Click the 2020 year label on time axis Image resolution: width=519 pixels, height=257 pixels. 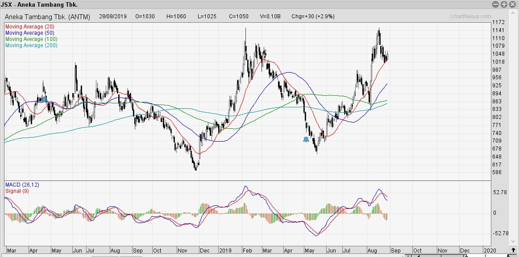tap(490, 251)
